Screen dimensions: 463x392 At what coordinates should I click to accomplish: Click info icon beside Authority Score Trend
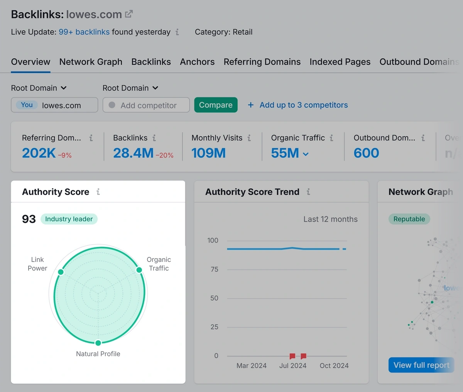click(308, 192)
